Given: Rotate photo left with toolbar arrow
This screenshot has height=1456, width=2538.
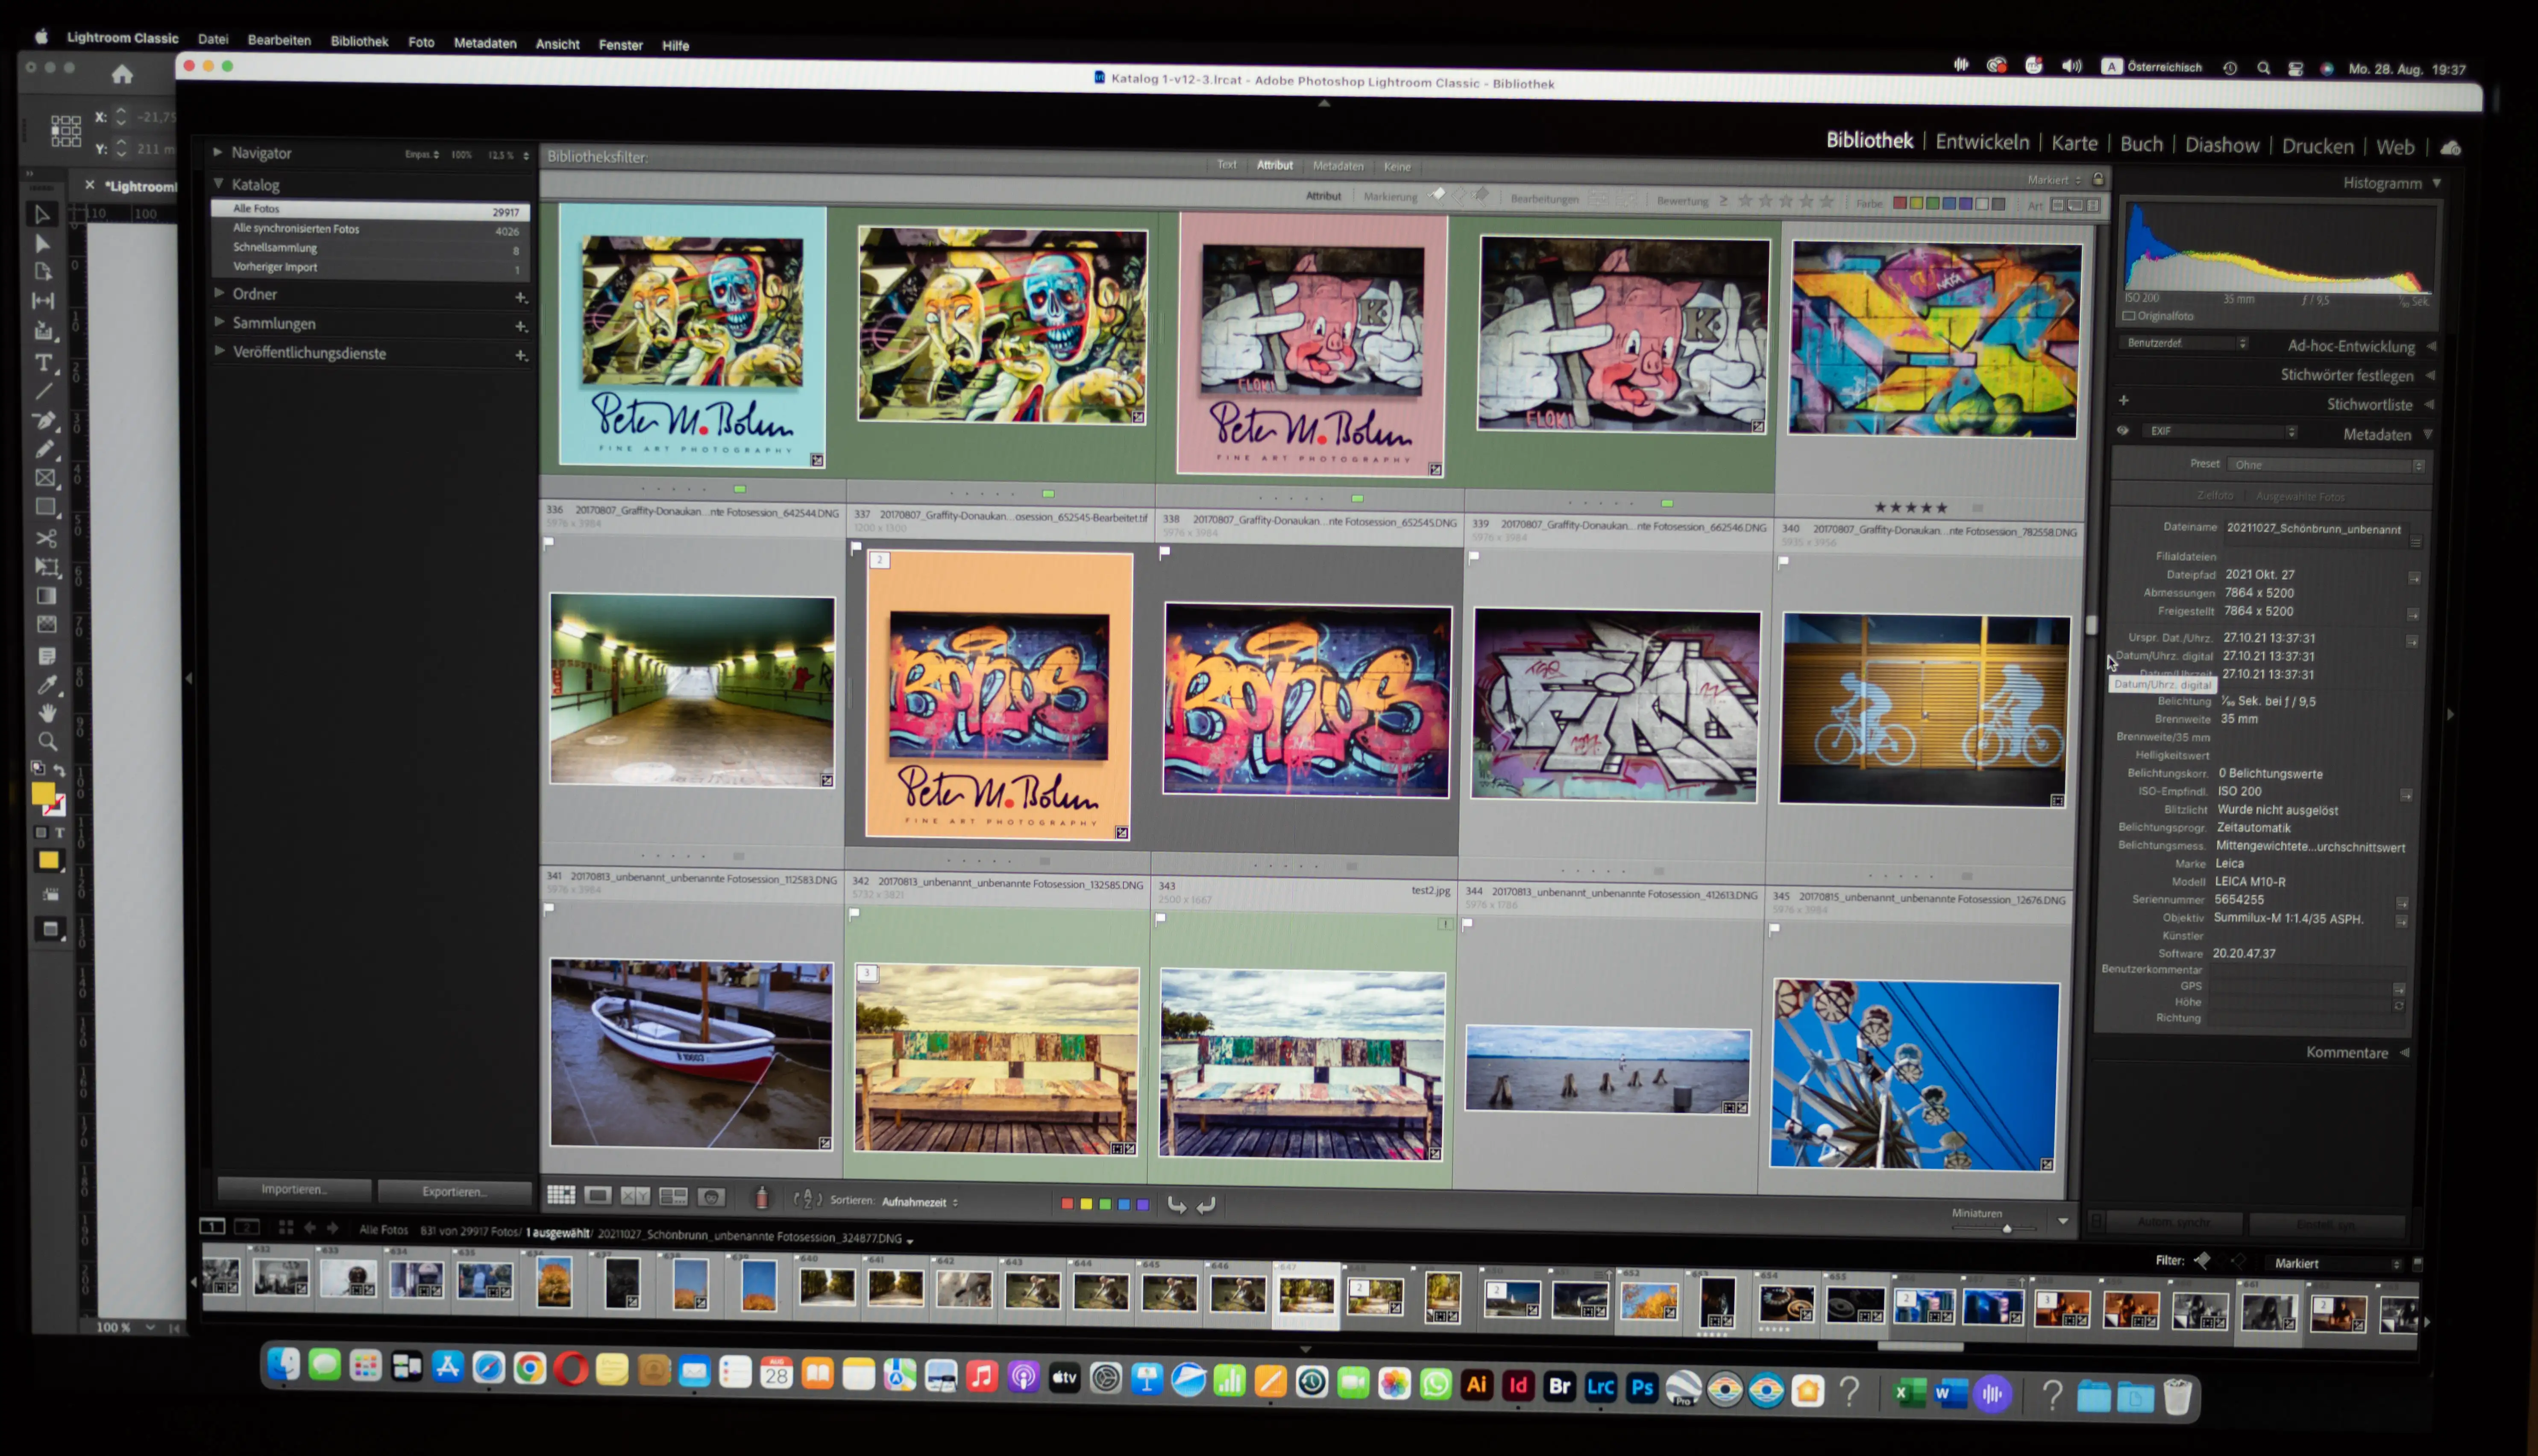Looking at the screenshot, I should pyautogui.click(x=1177, y=1205).
